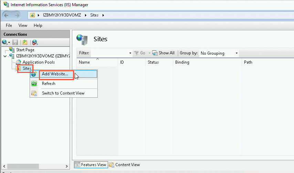This screenshot has width=294, height=173.
Task: Click the Start Page tree icon
Action: point(12,50)
